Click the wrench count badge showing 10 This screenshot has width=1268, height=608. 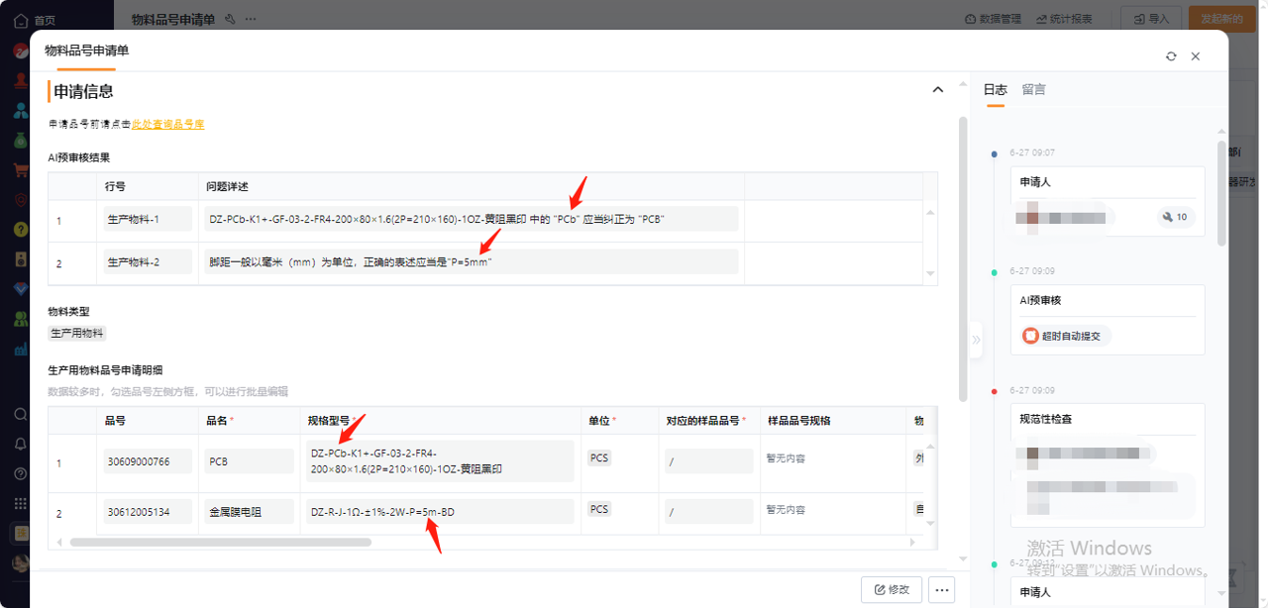(x=1176, y=217)
